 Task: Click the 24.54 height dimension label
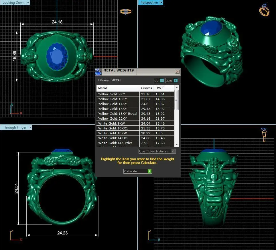(16, 188)
